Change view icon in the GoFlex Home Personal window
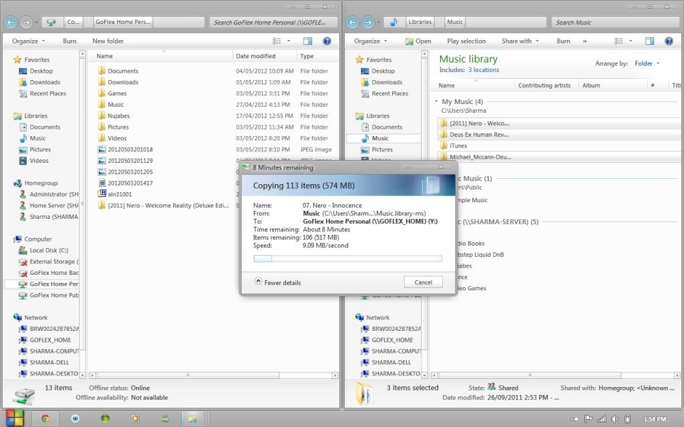 coord(277,41)
